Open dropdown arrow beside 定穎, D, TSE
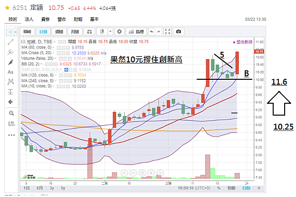The height and width of the screenshot is (197, 296). tap(54, 42)
